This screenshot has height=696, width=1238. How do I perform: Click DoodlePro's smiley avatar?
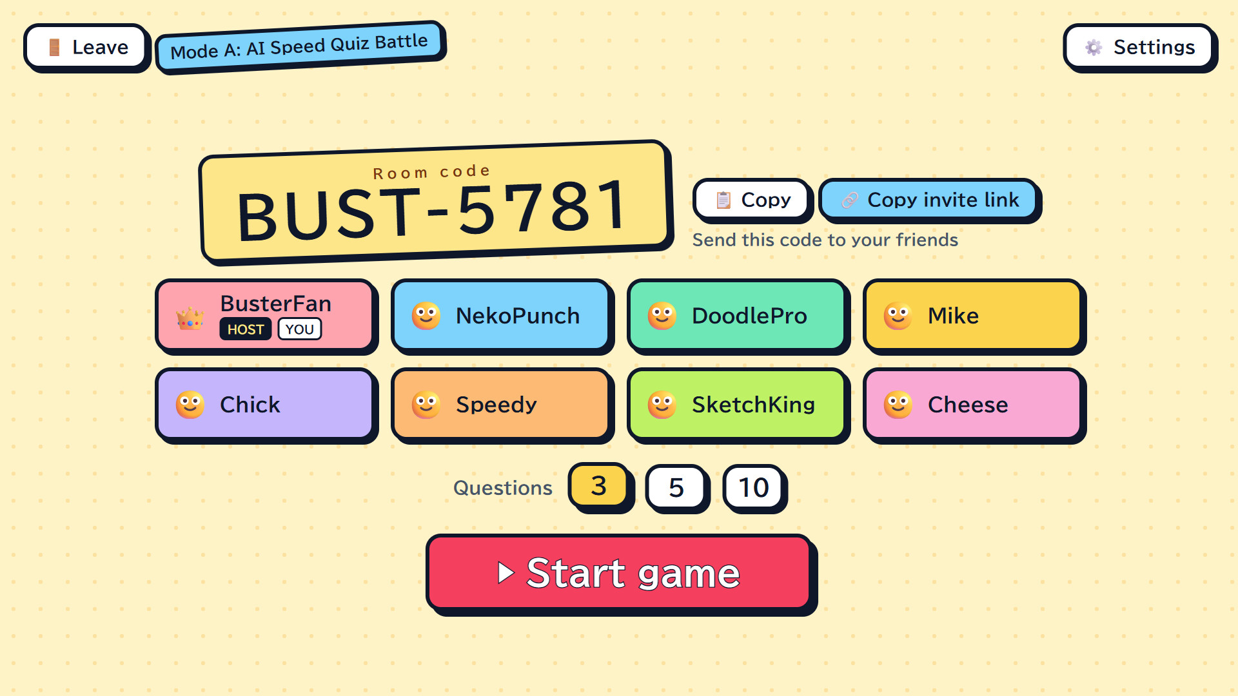click(x=662, y=316)
